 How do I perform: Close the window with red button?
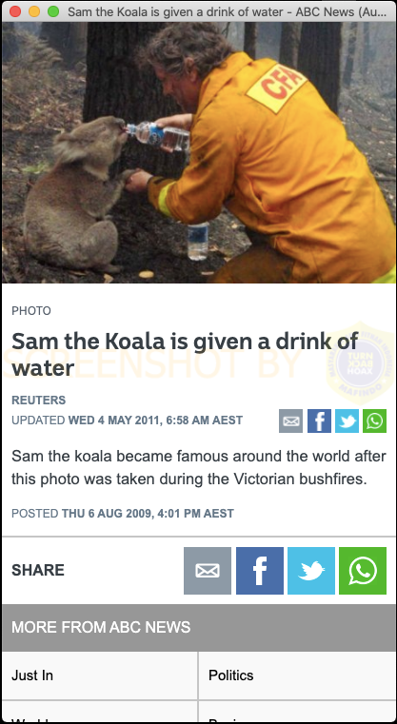point(15,11)
